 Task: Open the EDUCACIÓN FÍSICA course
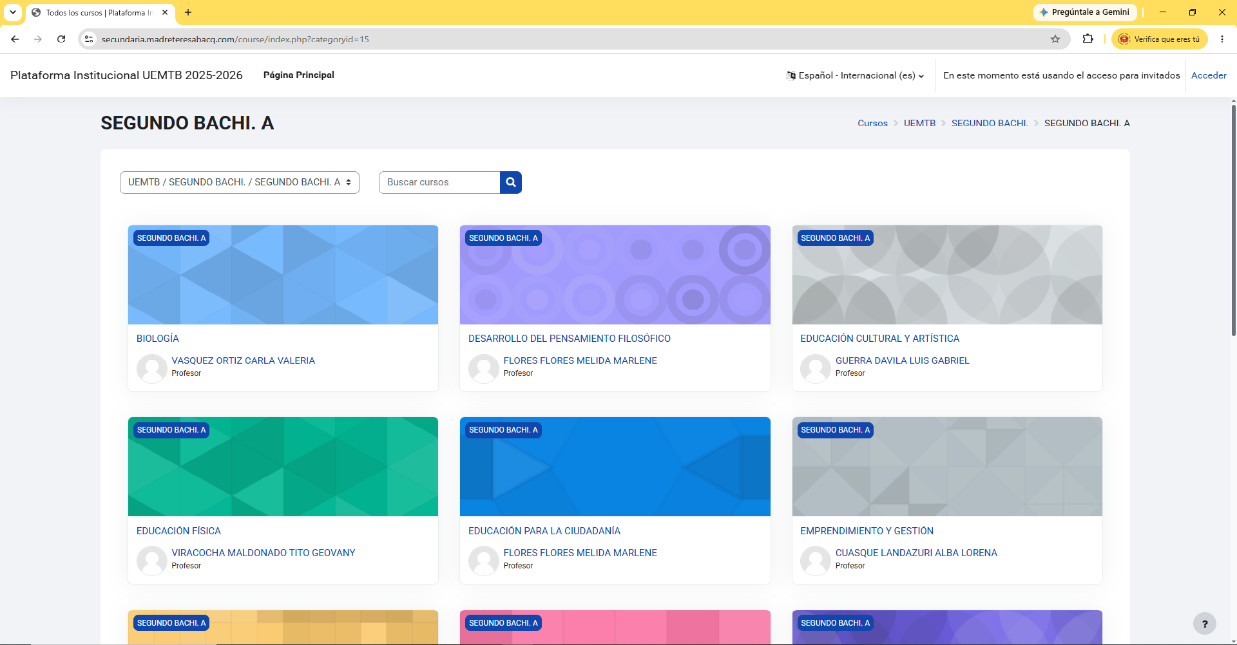coord(178,531)
